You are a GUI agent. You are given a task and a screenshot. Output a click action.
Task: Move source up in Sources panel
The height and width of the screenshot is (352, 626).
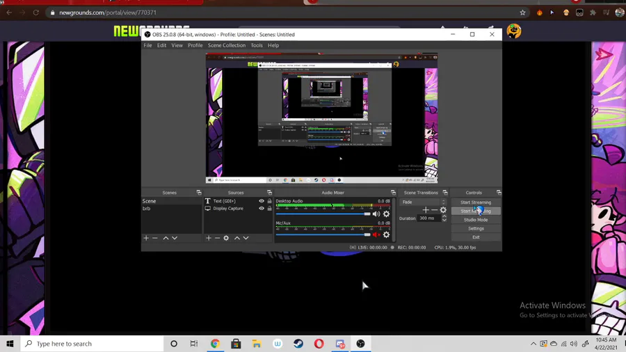click(x=237, y=238)
